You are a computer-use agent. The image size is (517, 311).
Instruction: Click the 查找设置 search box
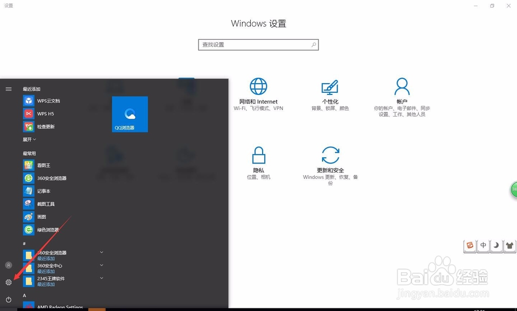(258, 45)
